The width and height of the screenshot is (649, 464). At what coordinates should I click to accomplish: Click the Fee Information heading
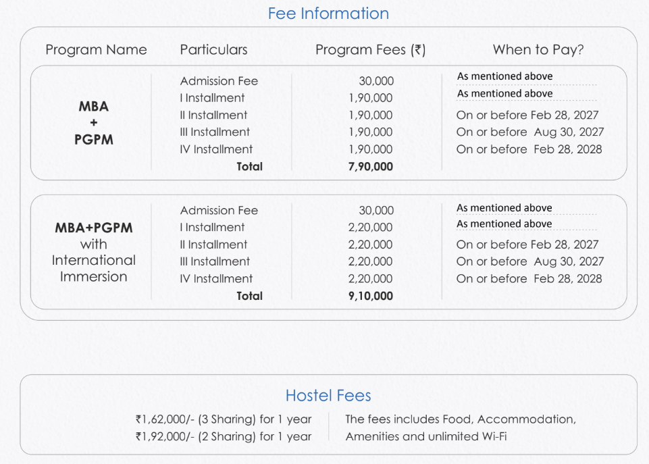(328, 14)
